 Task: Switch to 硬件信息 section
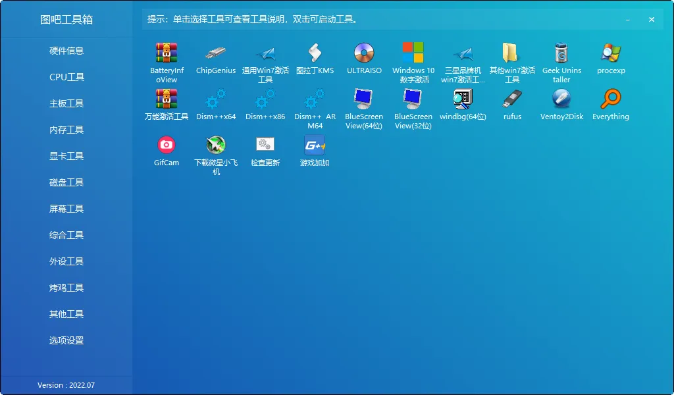(66, 51)
